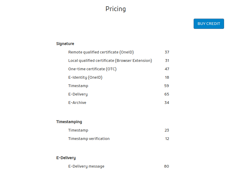Click the price 37 for Remote certificate
237x176 pixels.
[167, 52]
